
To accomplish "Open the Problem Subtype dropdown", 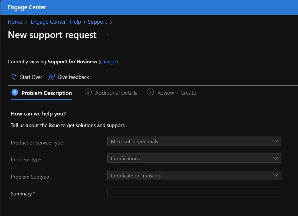I will pos(194,175).
